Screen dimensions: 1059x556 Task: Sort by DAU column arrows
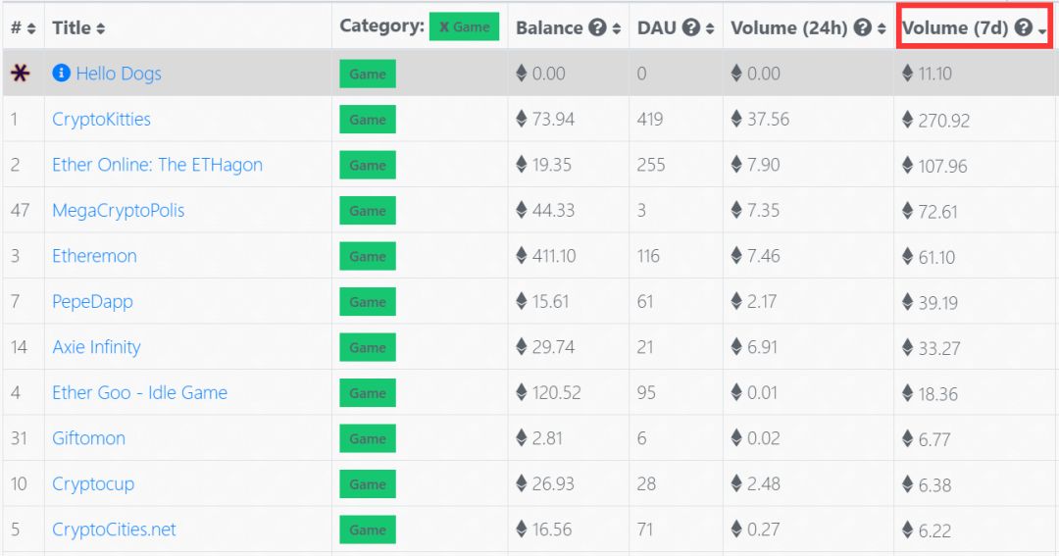pos(710,28)
